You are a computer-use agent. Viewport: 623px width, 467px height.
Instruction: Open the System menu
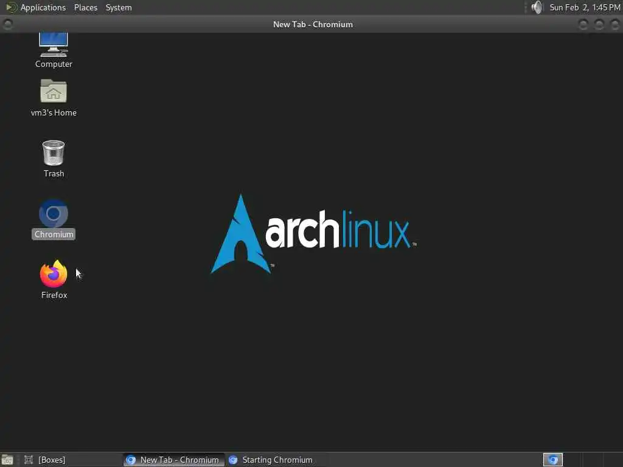[119, 7]
